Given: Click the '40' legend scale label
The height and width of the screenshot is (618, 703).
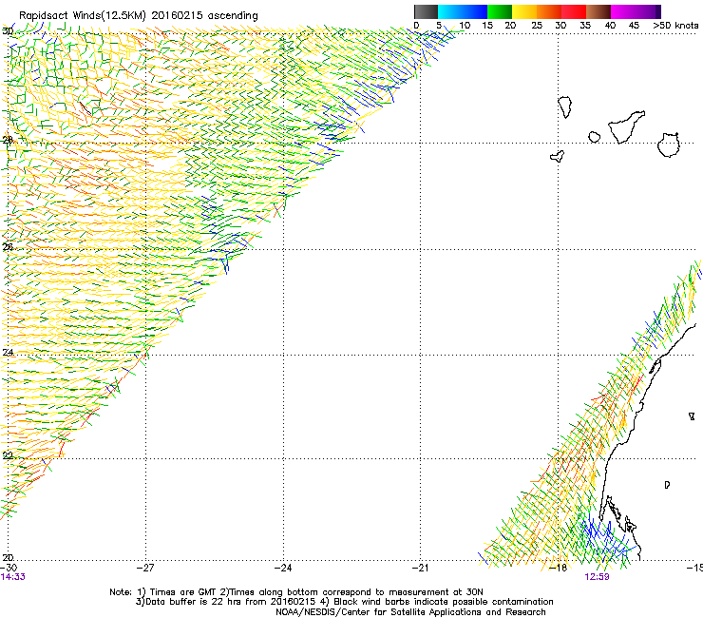Looking at the screenshot, I should pos(610,26).
